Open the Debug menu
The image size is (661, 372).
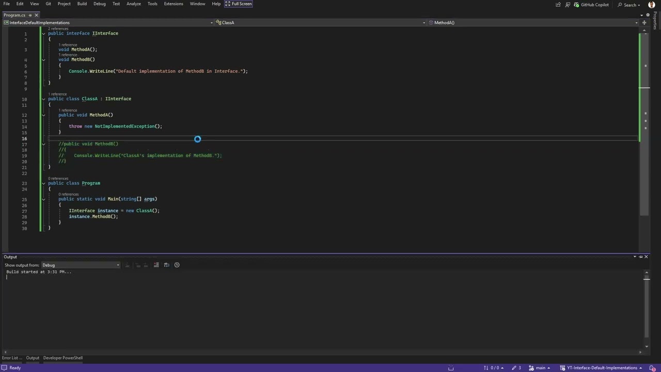(x=100, y=4)
